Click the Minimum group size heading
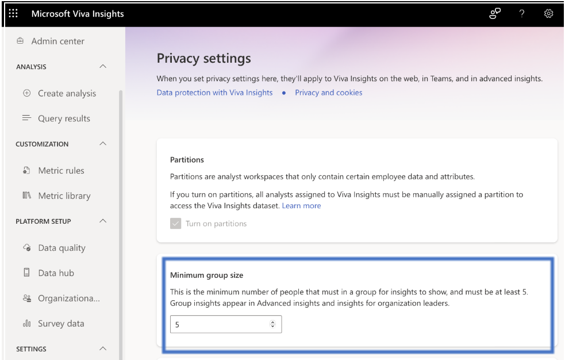 (206, 275)
